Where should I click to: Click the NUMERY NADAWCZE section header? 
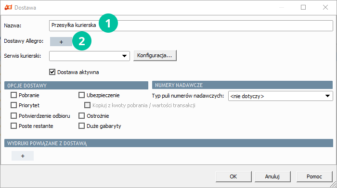click(243, 85)
